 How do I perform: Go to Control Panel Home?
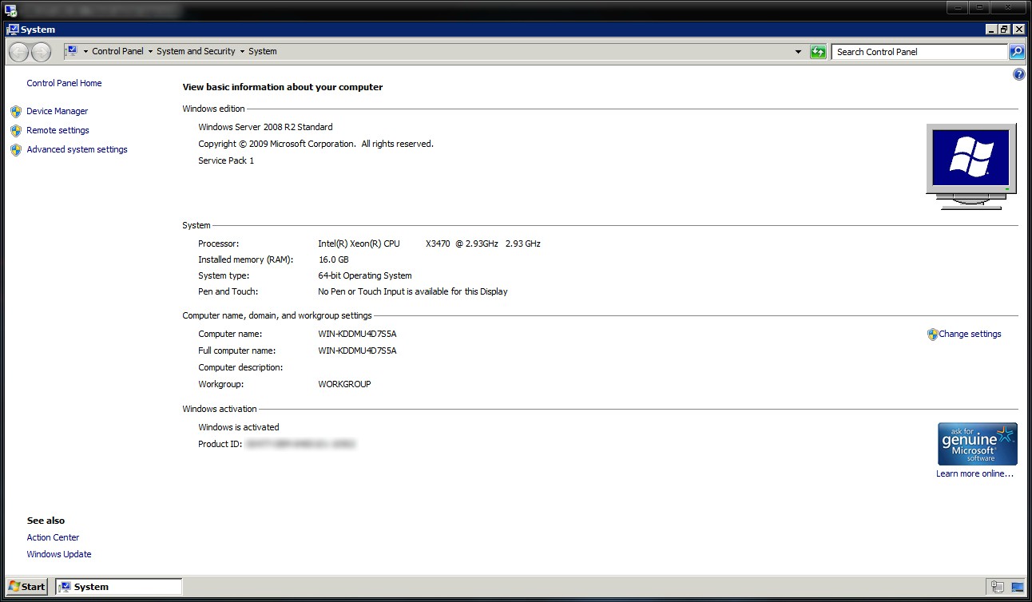[64, 83]
